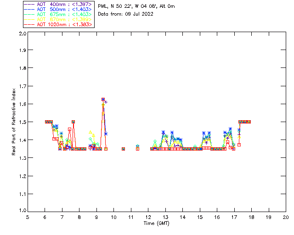
Task: Click the AOT 1020nm legend entry
Action: pos(58,24)
